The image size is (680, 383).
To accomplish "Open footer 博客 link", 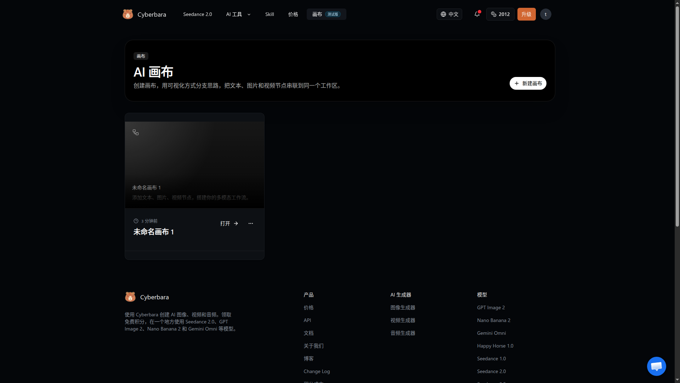I will coord(308,359).
